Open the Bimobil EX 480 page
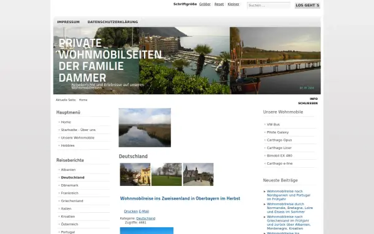 point(279,155)
